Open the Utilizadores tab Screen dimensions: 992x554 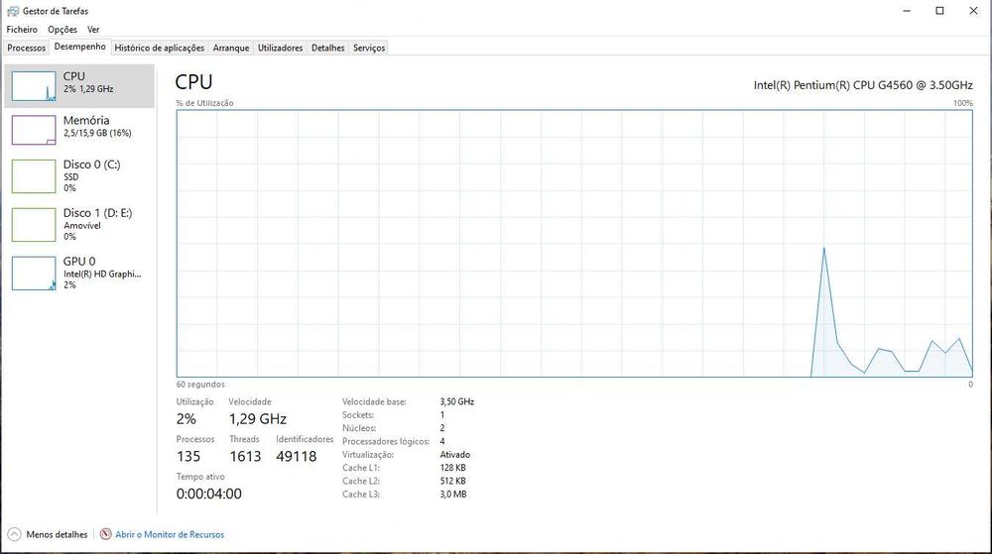pos(280,48)
